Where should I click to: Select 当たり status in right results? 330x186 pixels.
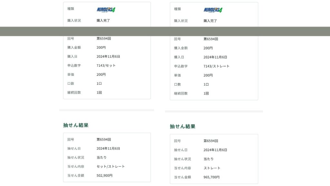click(208, 159)
